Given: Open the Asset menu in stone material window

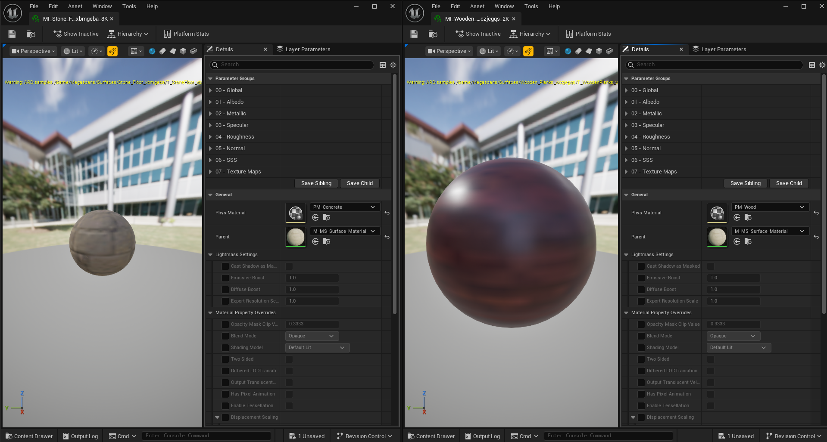Looking at the screenshot, I should point(75,6).
